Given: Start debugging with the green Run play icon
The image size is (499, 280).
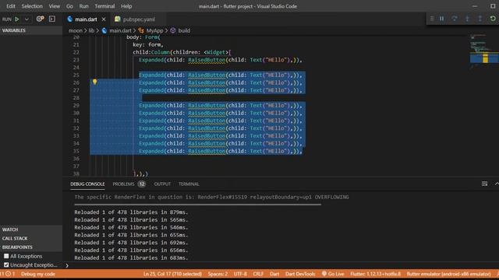Looking at the screenshot, I should pyautogui.click(x=17, y=19).
